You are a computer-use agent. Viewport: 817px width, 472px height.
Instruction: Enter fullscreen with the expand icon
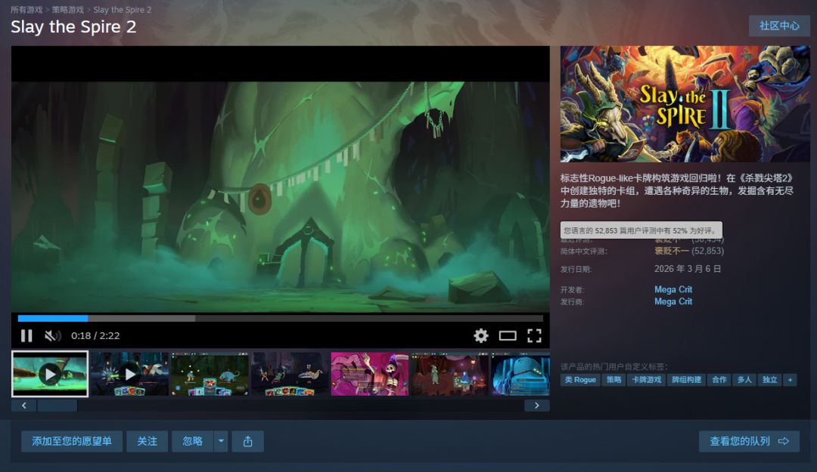coord(534,335)
